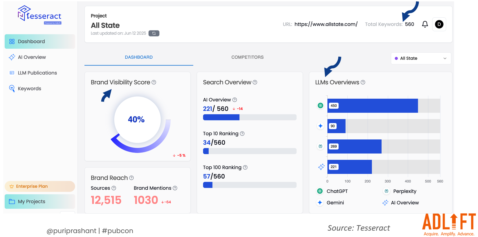Click the 1030 Brand Mentions value
Screen dimensions: 478x237
click(146, 200)
